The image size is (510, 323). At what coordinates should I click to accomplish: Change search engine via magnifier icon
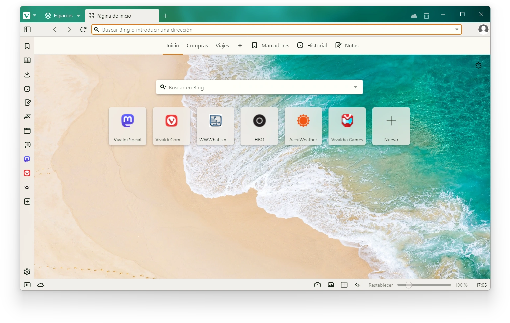click(163, 87)
